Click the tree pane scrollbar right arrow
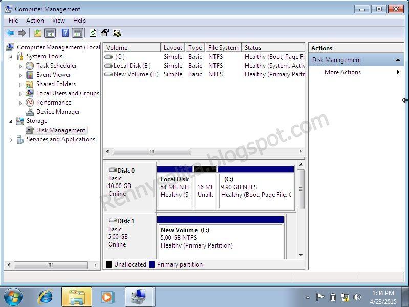This screenshot has width=409, height=307. click(96, 265)
